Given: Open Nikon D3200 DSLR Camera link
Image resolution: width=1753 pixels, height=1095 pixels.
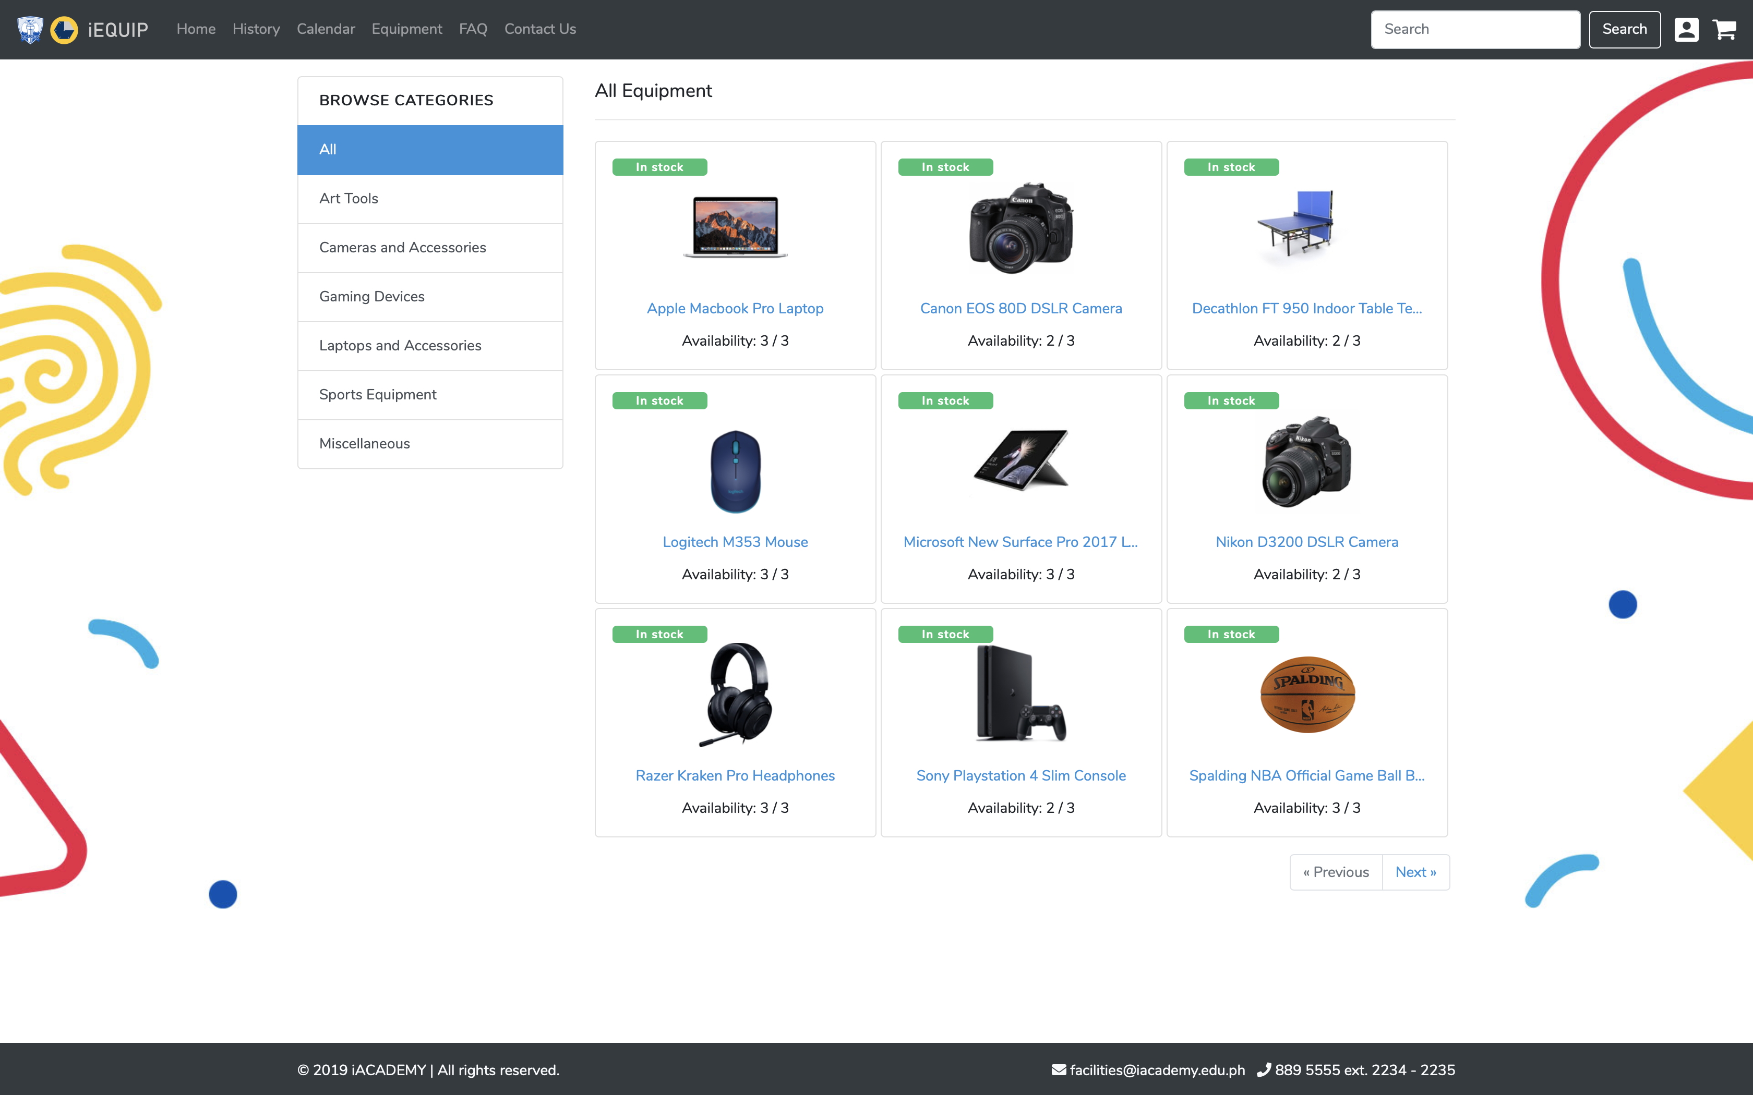Looking at the screenshot, I should (1307, 542).
